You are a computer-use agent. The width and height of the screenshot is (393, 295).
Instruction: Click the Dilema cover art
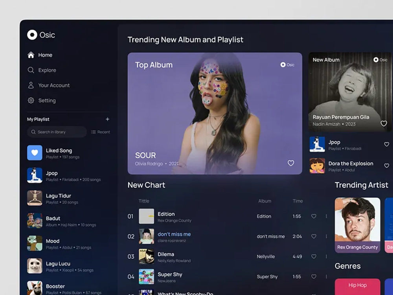pyautogui.click(x=147, y=256)
